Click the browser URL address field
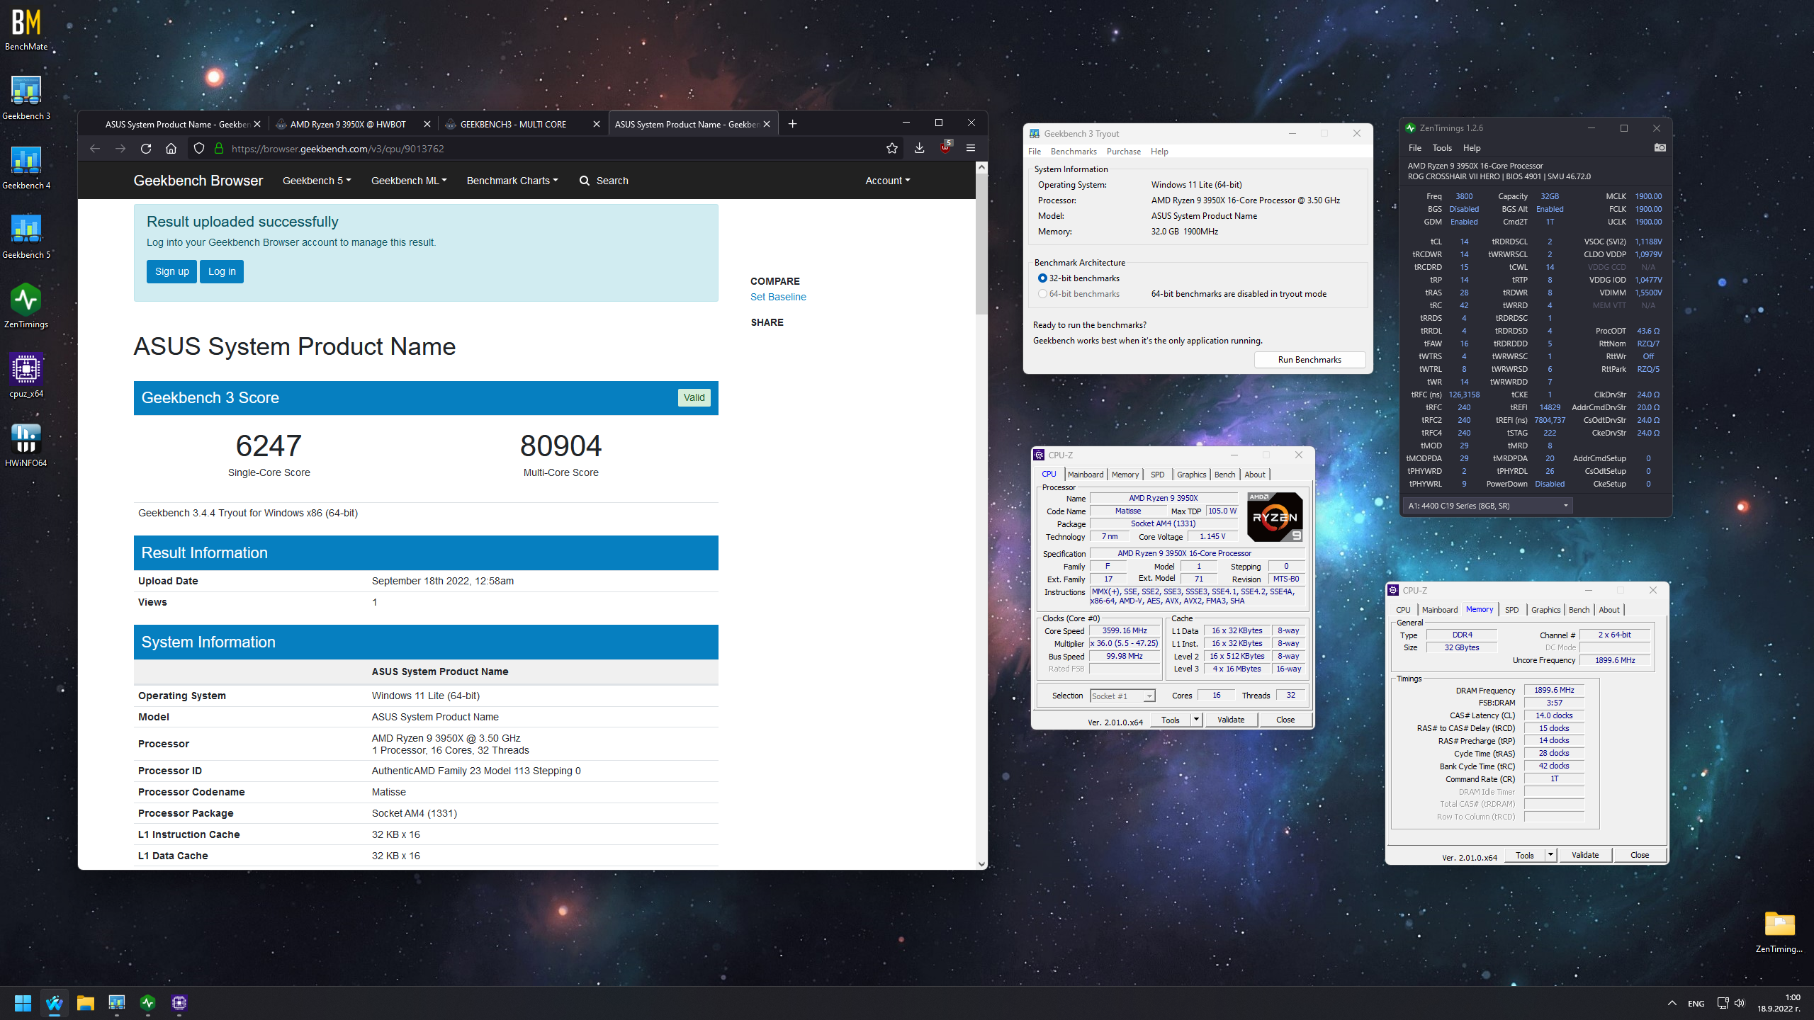The height and width of the screenshot is (1020, 1814). 546,149
